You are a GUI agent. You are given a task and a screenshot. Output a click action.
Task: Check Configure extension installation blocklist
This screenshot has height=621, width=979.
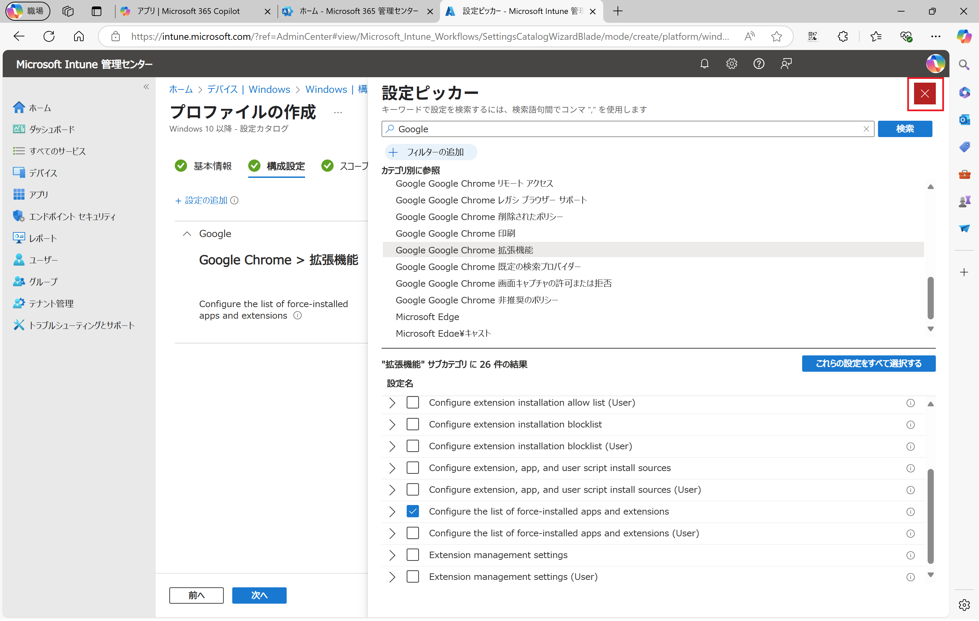pos(413,424)
